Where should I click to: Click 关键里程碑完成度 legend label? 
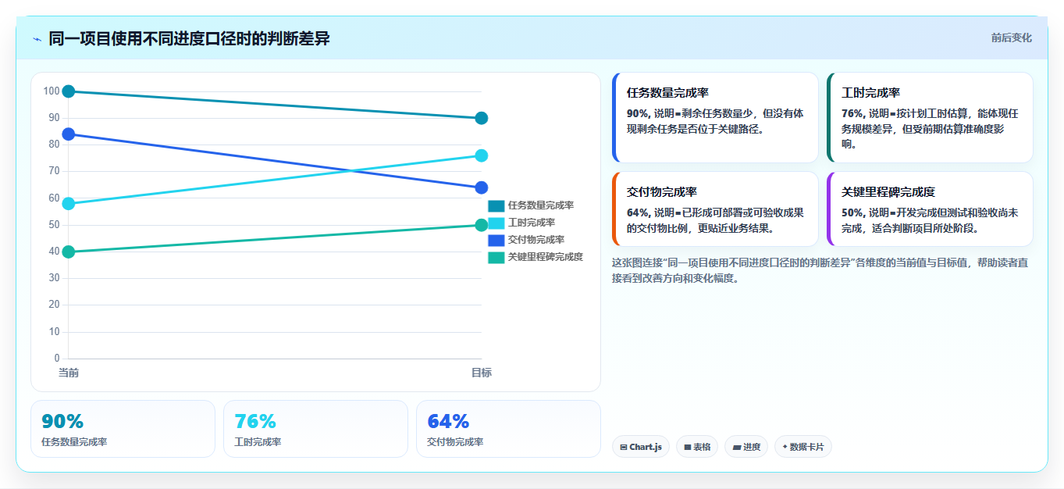click(546, 258)
